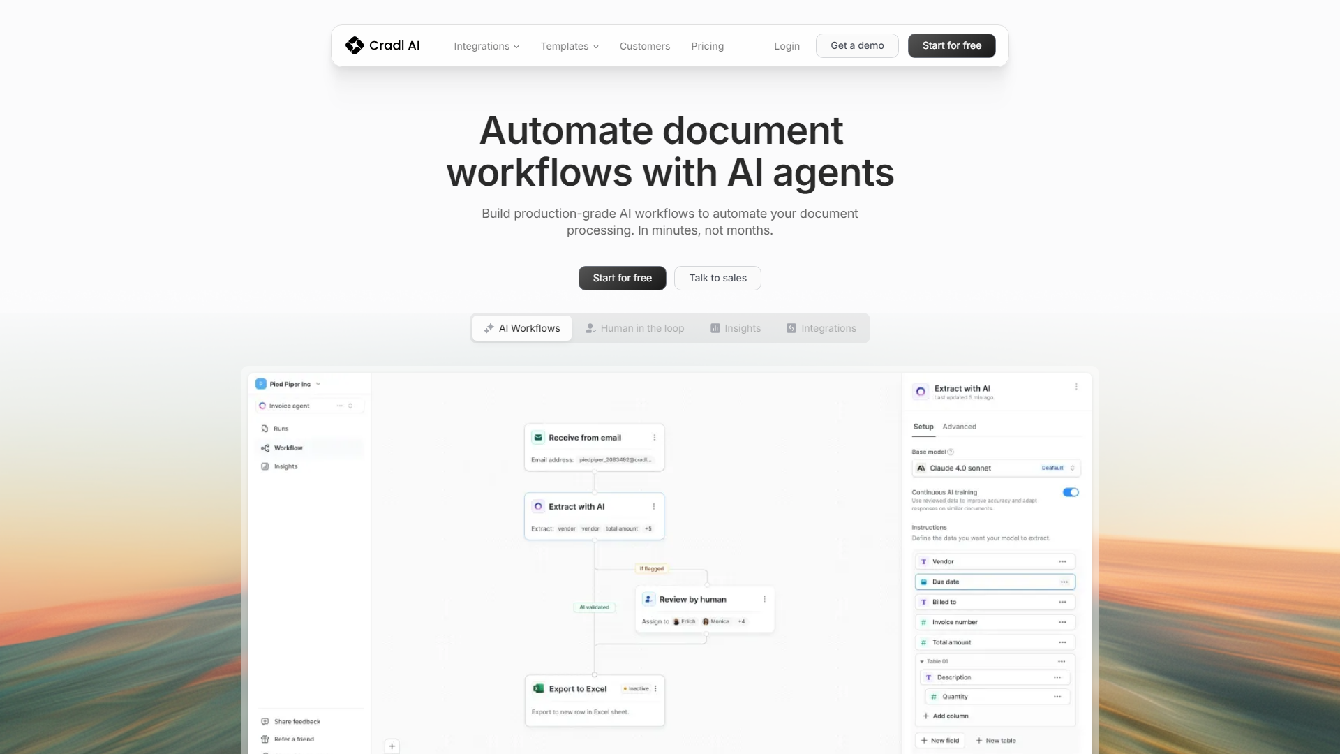Open the Claude 4.0 sonnet model dropdown
This screenshot has width=1340, height=754.
(995, 468)
